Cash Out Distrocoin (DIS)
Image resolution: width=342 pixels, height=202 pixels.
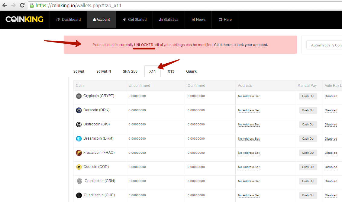[x=308, y=124]
